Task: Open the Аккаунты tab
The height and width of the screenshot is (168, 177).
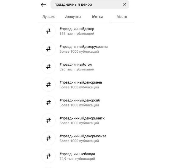Action: point(73,17)
